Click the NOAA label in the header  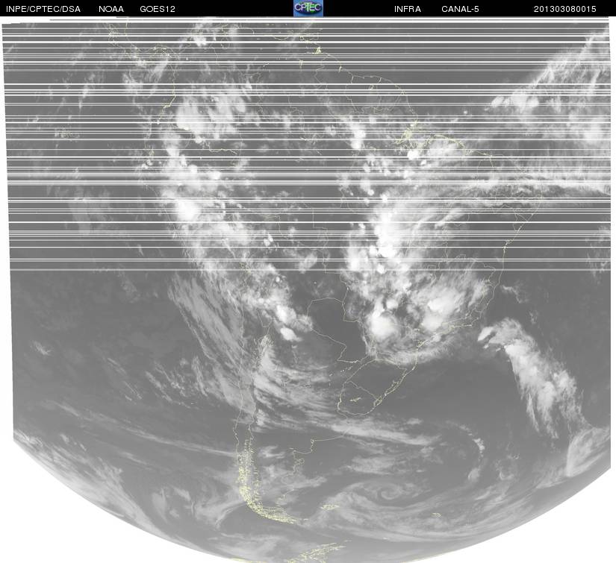[111, 9]
